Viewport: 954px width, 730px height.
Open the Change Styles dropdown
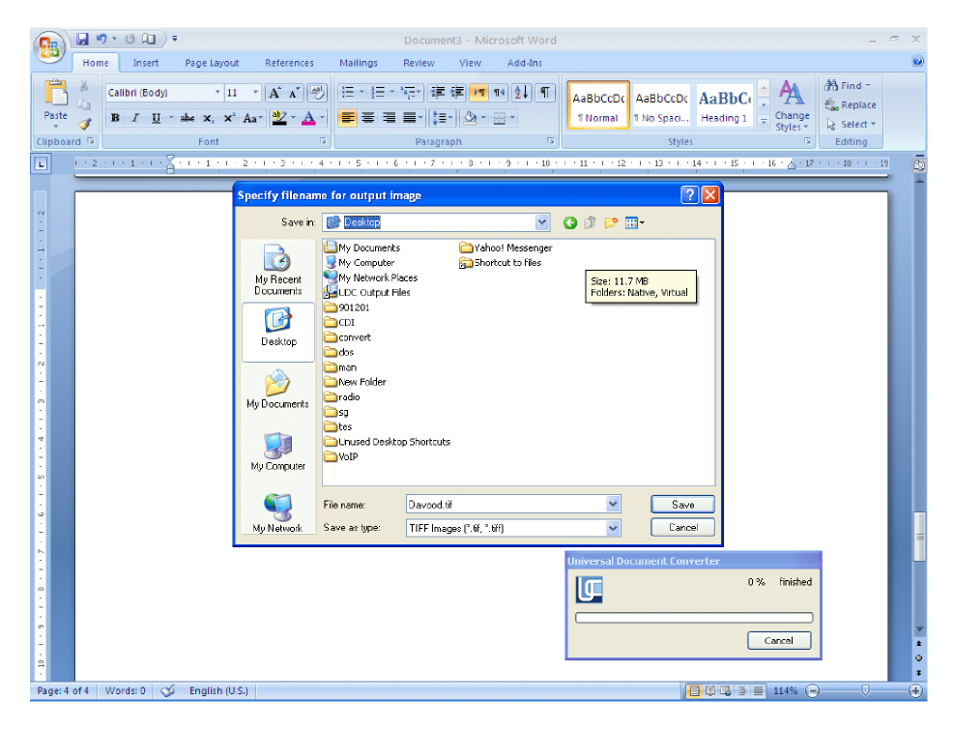click(x=792, y=106)
